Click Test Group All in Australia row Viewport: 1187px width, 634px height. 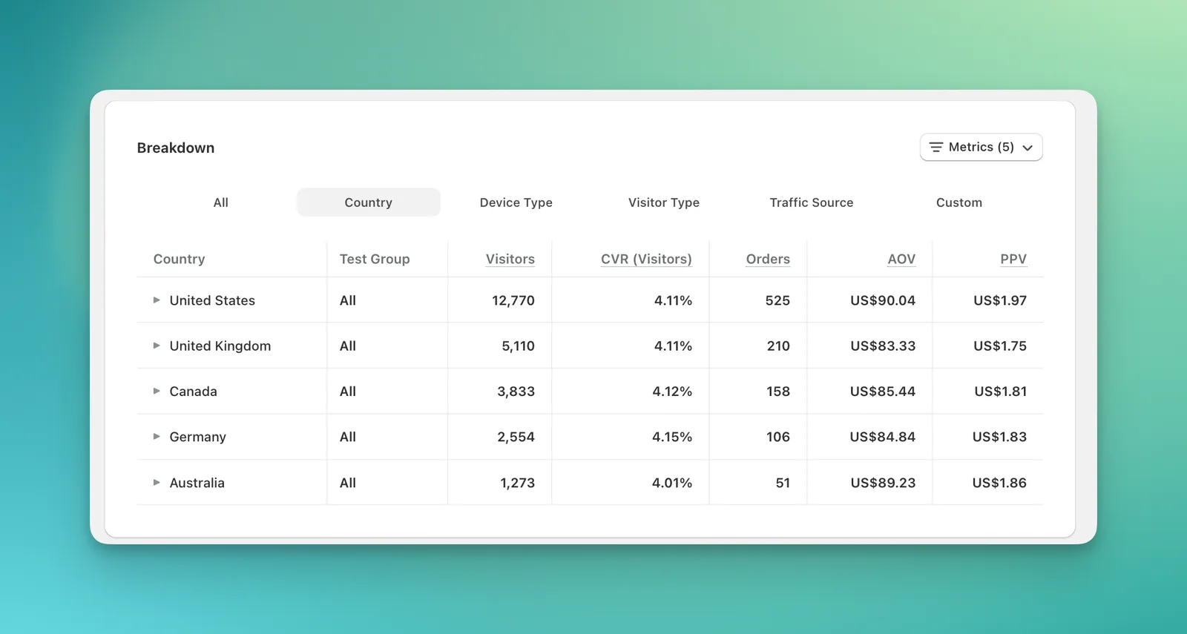click(348, 483)
